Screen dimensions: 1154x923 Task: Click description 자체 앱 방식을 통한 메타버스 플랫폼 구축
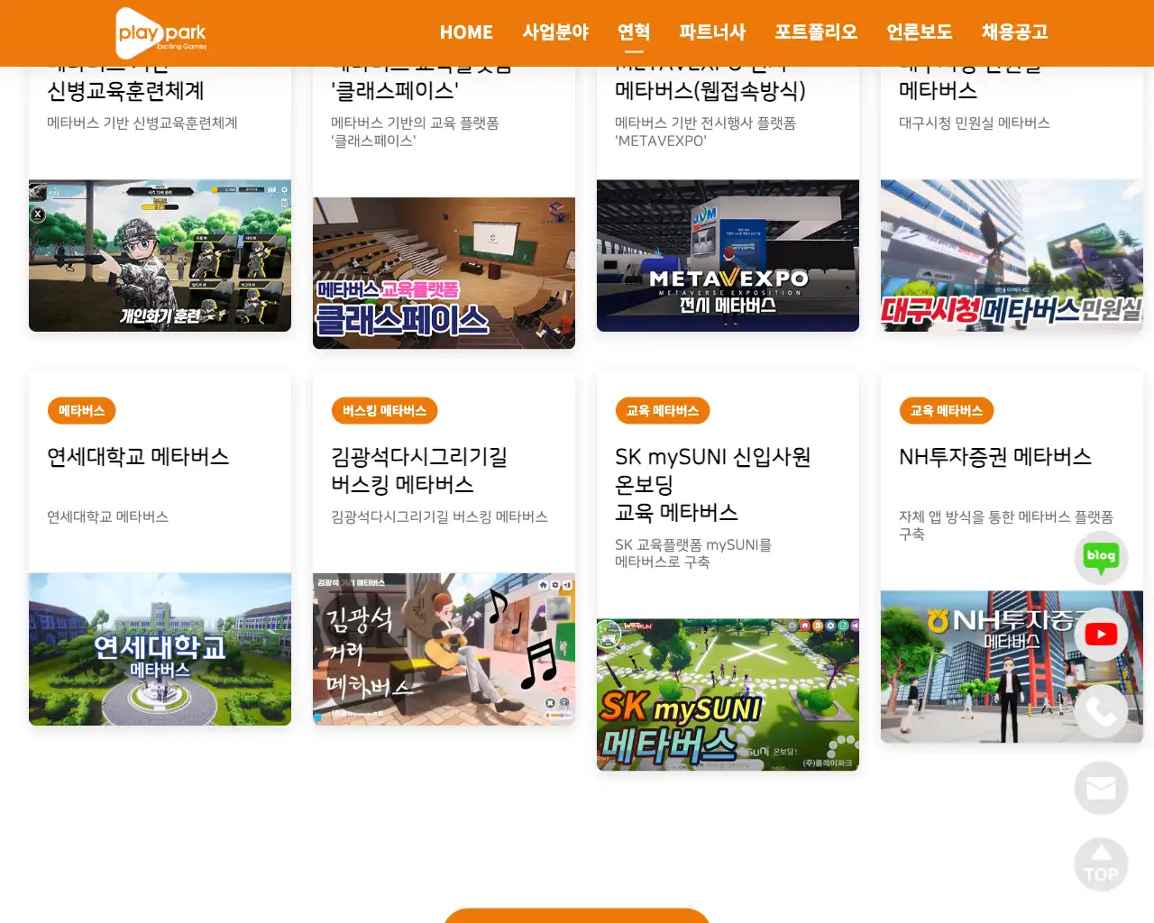[1006, 525]
